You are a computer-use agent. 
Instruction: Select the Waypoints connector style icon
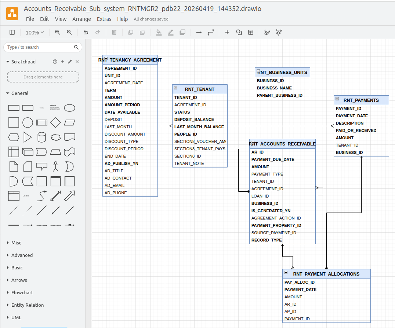click(211, 32)
